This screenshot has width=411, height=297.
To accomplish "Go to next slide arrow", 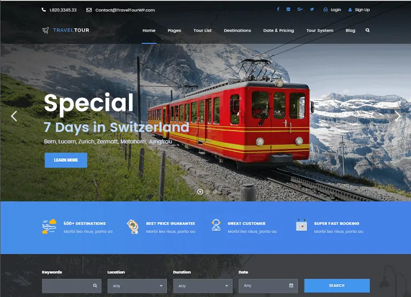I will [398, 116].
